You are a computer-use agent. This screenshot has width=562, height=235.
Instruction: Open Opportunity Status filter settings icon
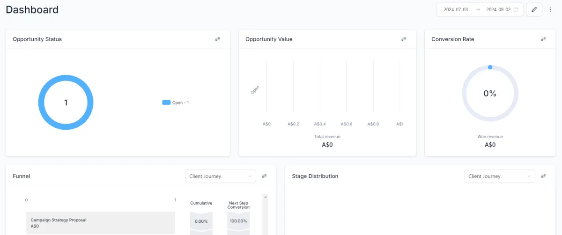click(218, 39)
